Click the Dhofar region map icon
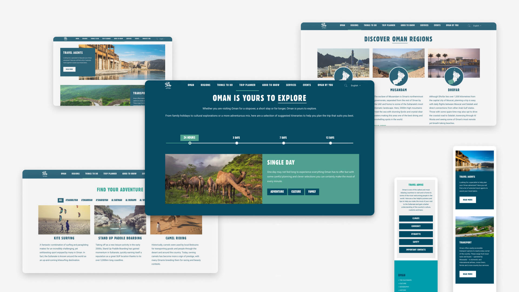 (x=454, y=77)
